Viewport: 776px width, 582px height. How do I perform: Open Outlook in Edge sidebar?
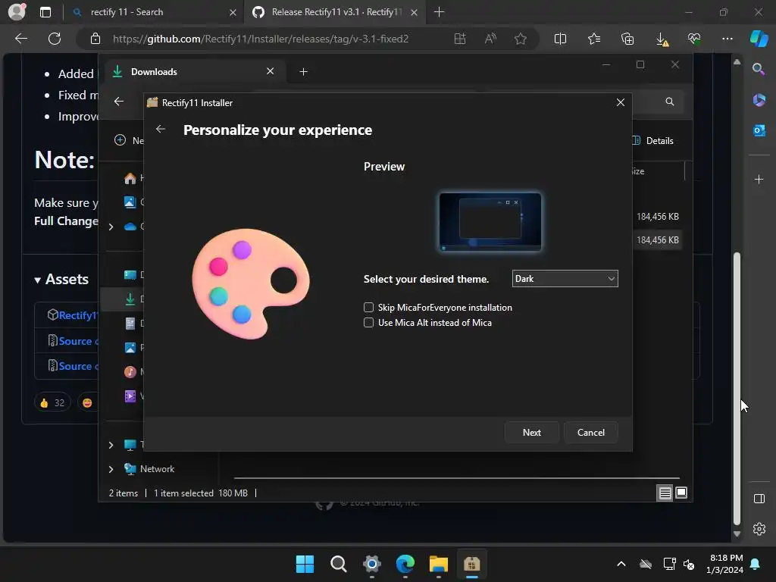point(759,130)
